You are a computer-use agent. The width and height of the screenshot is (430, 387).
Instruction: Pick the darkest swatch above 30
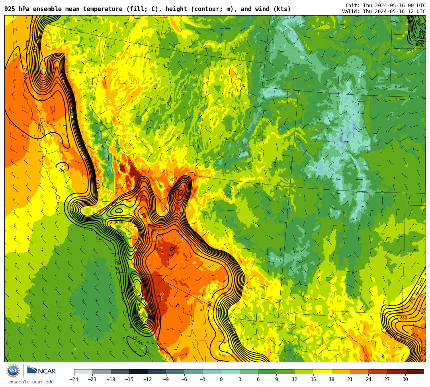pos(414,371)
